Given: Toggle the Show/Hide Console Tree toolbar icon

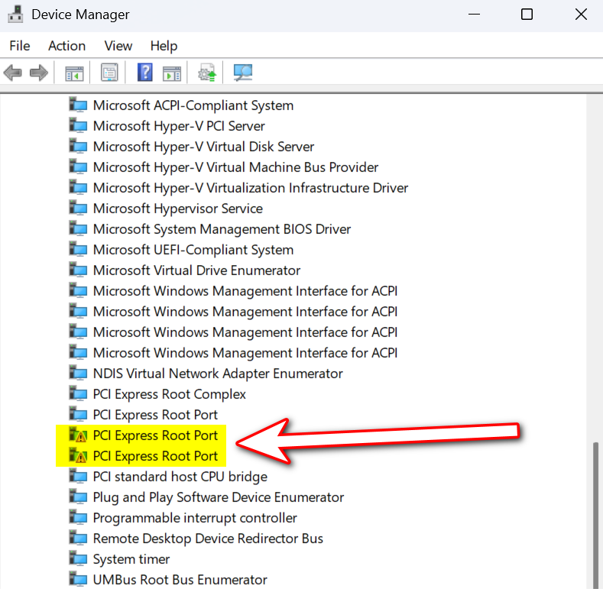Looking at the screenshot, I should coord(74,73).
